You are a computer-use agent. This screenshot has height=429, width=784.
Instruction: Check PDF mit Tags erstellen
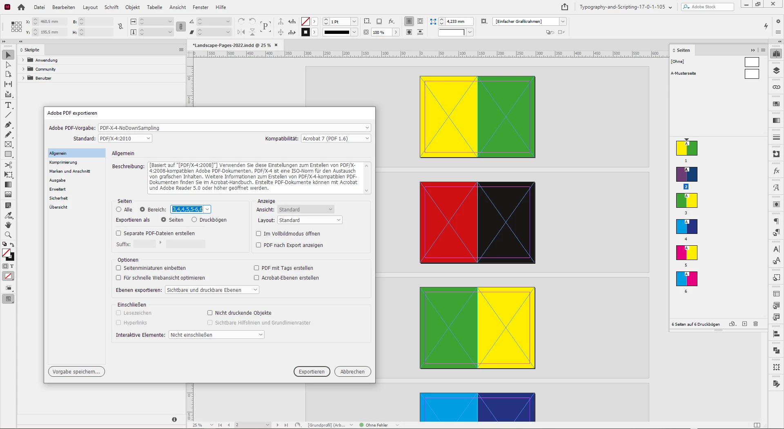pyautogui.click(x=256, y=268)
